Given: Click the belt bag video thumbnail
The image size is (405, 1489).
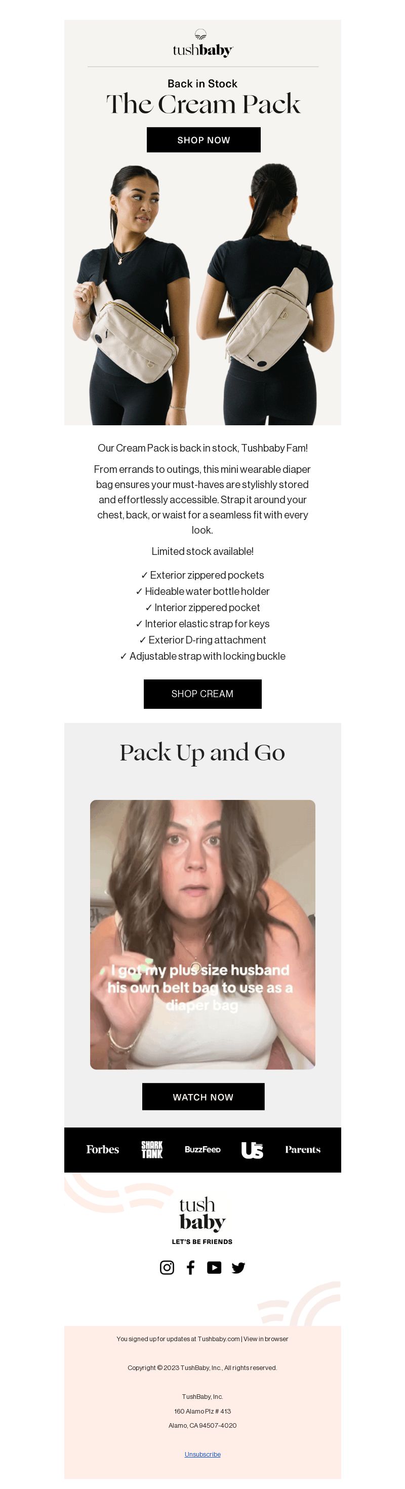Looking at the screenshot, I should click(x=203, y=935).
